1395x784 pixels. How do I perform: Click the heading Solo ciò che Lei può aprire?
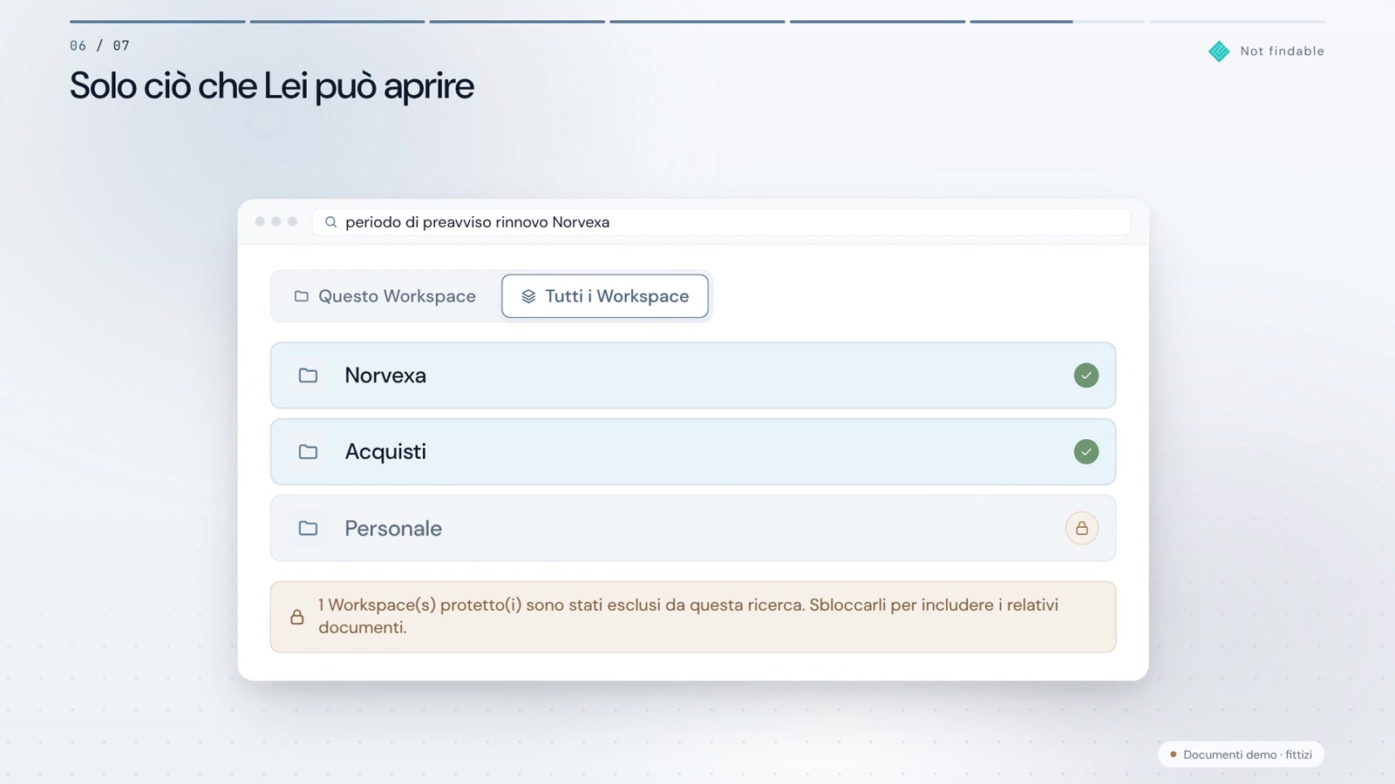[x=272, y=86]
